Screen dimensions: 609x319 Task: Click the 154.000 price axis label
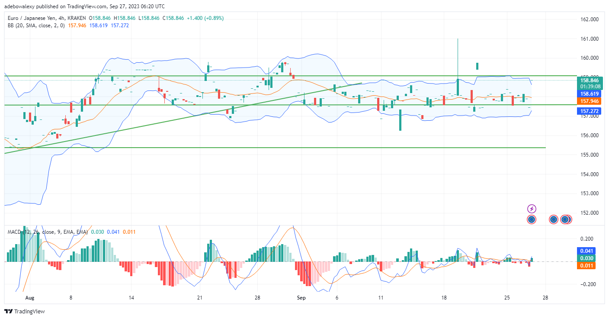pyautogui.click(x=589, y=174)
